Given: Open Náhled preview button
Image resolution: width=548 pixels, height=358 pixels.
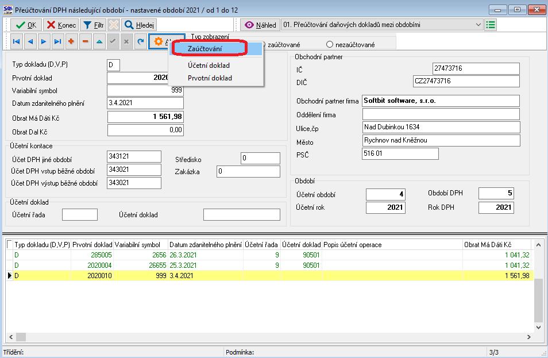Looking at the screenshot, I should [x=260, y=25].
